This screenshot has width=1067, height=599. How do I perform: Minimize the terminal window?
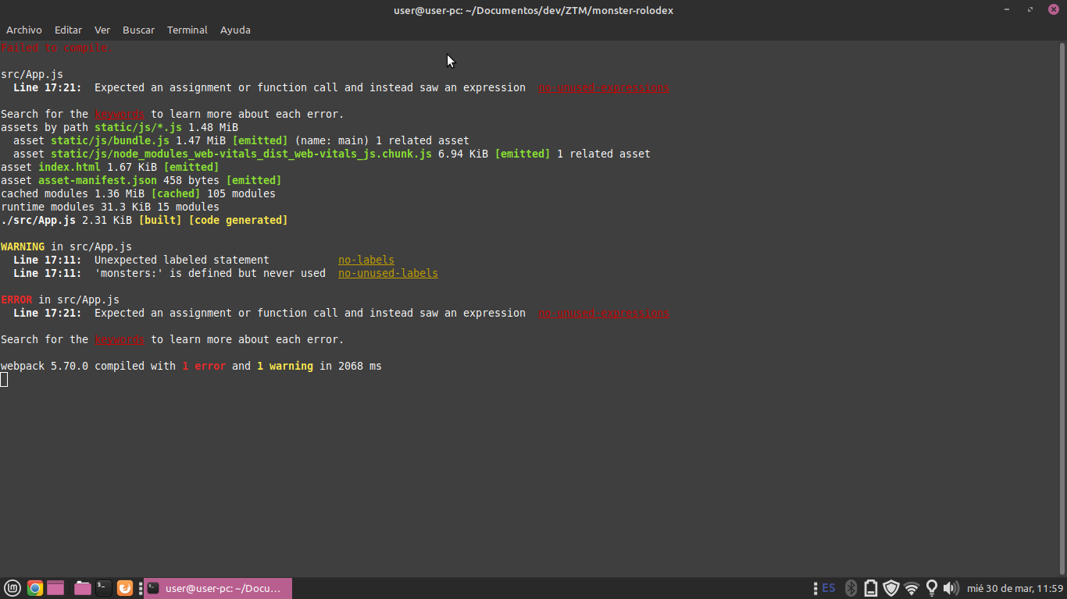point(1008,9)
